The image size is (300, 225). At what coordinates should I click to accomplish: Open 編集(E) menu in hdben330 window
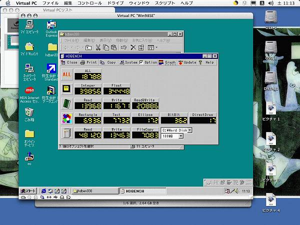[x=89, y=40]
